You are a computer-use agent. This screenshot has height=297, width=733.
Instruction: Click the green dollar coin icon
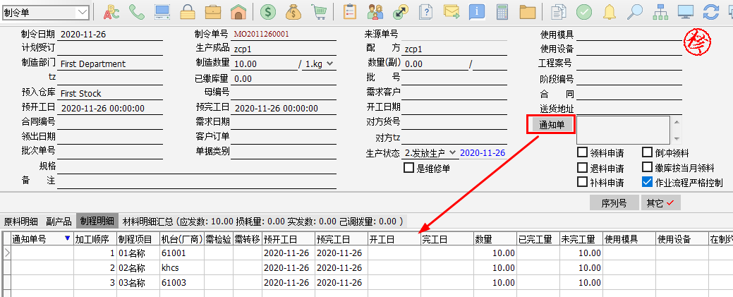(x=268, y=12)
